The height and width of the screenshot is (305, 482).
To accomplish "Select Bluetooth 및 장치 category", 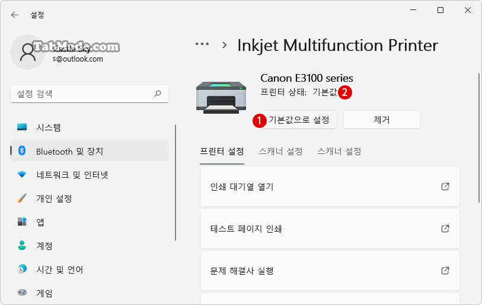I will point(90,151).
